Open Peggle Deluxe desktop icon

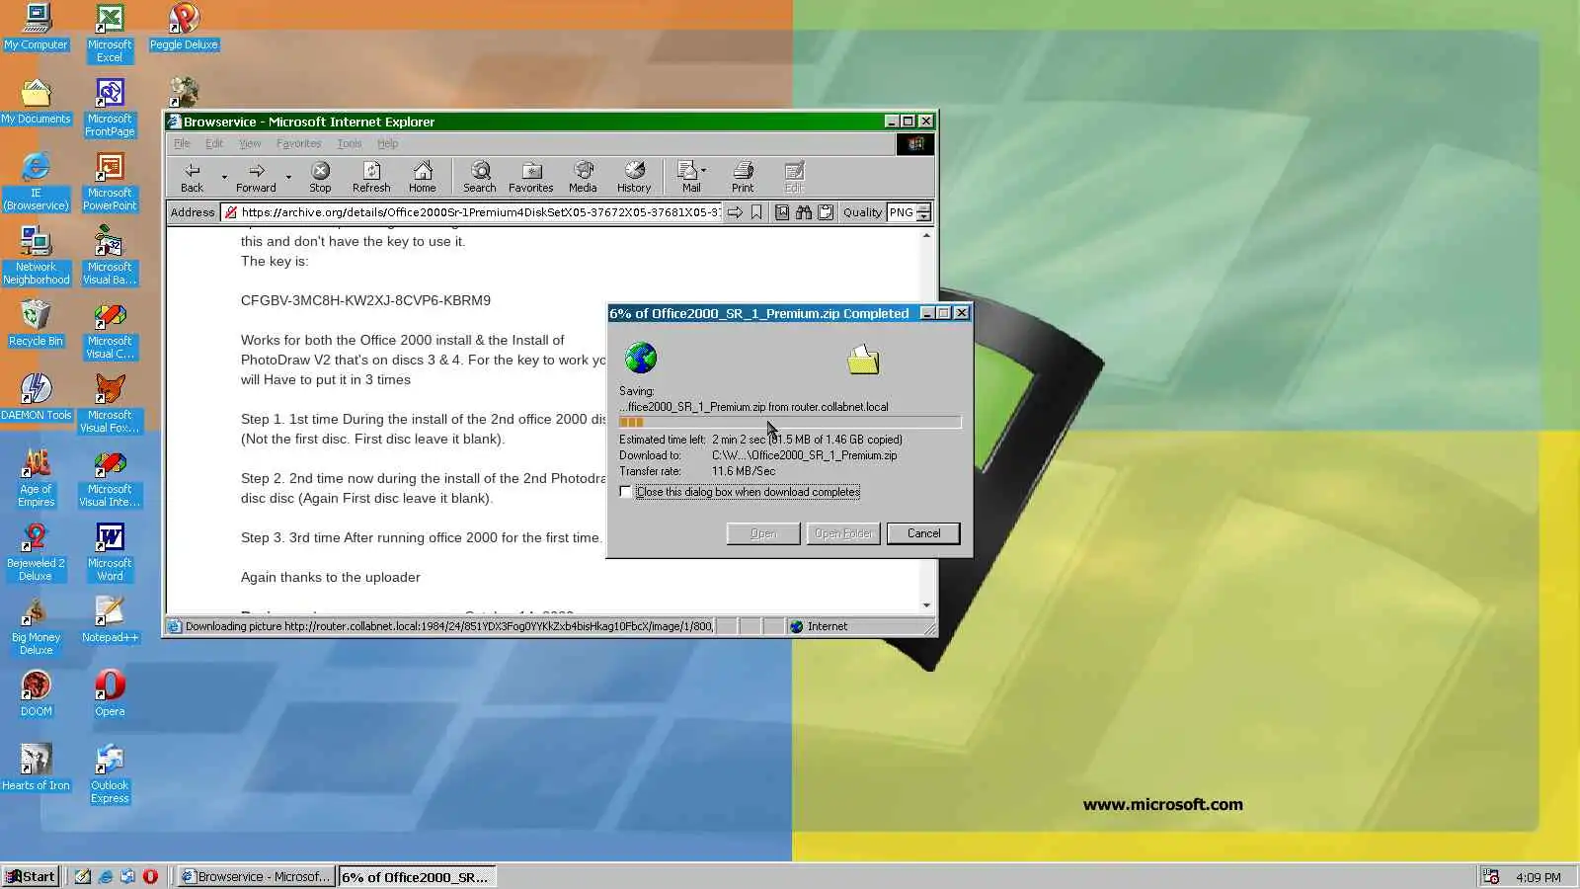[184, 28]
